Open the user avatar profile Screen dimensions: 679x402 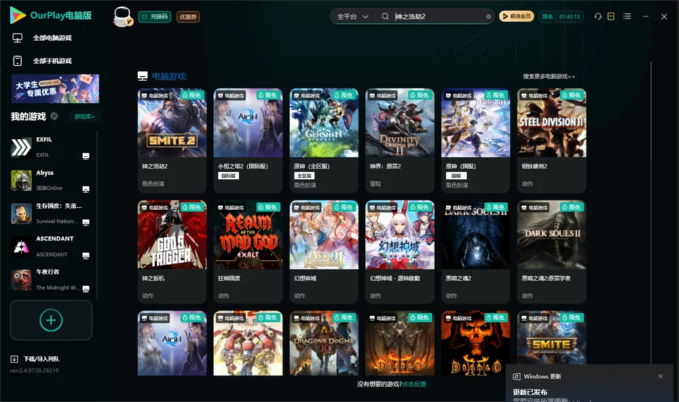(122, 16)
